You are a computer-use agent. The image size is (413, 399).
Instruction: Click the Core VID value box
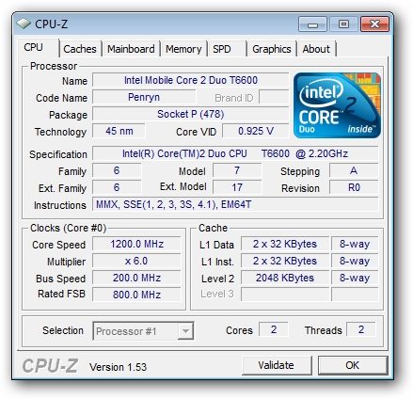pyautogui.click(x=255, y=131)
